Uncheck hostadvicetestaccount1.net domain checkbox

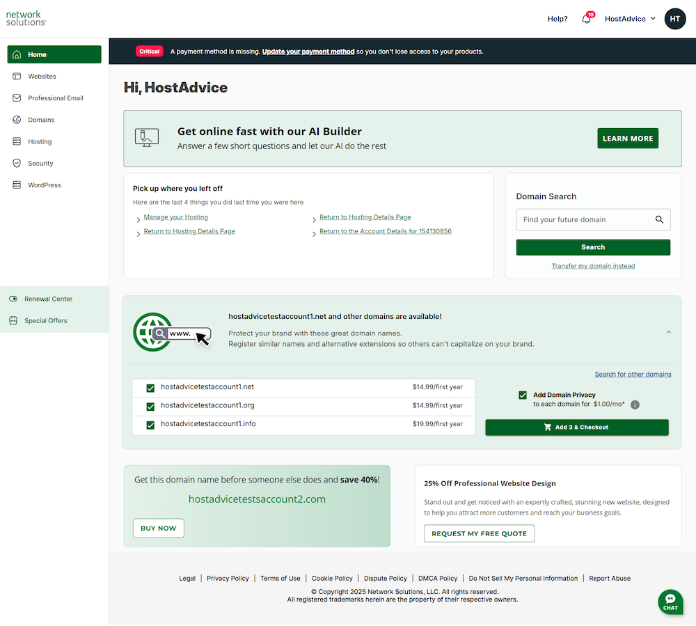click(150, 388)
